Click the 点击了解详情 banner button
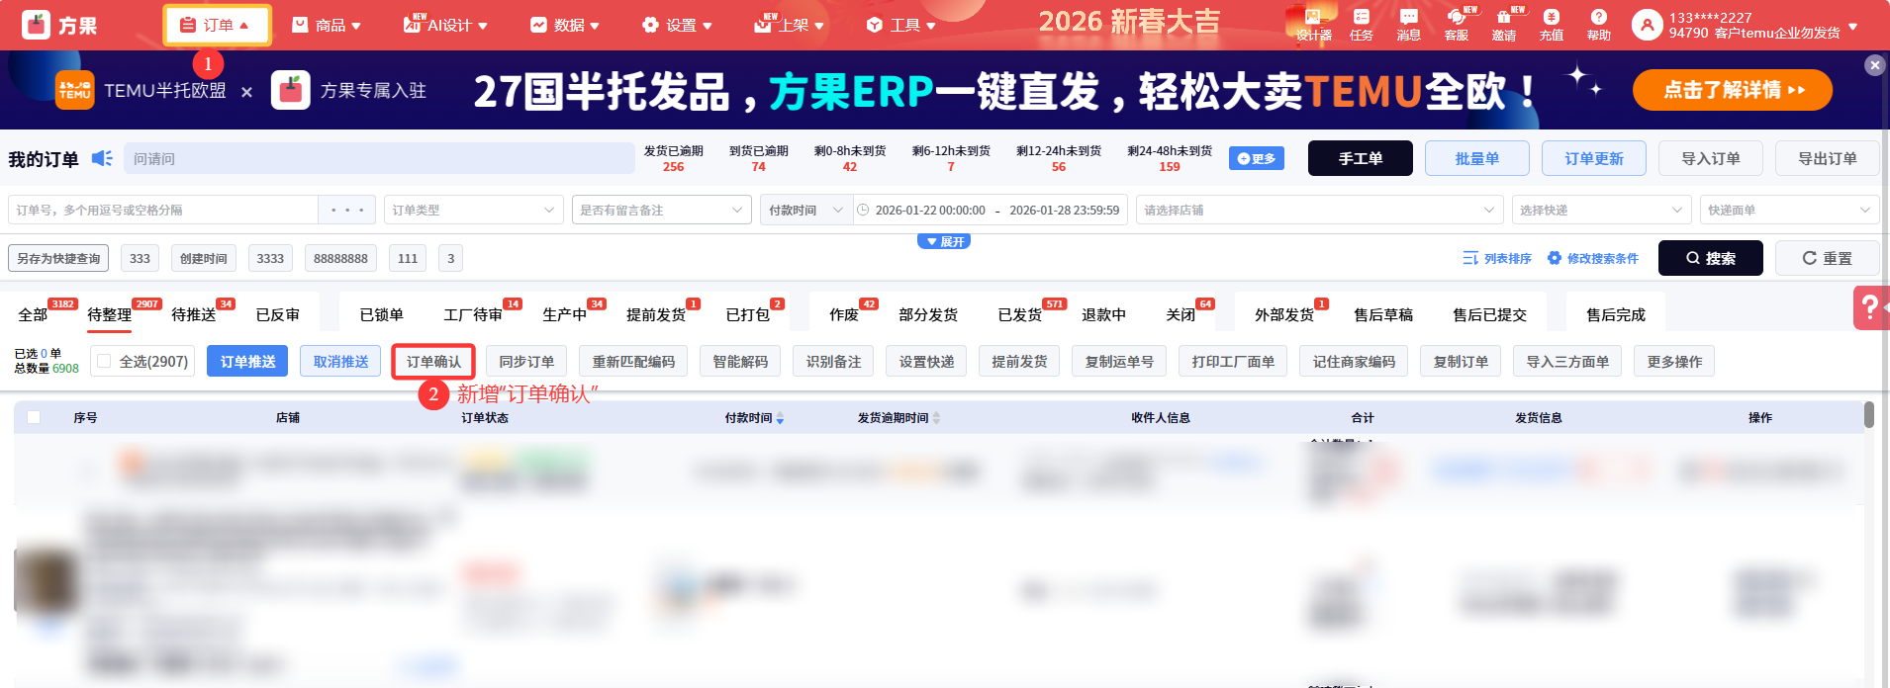The width and height of the screenshot is (1890, 688). click(1733, 90)
